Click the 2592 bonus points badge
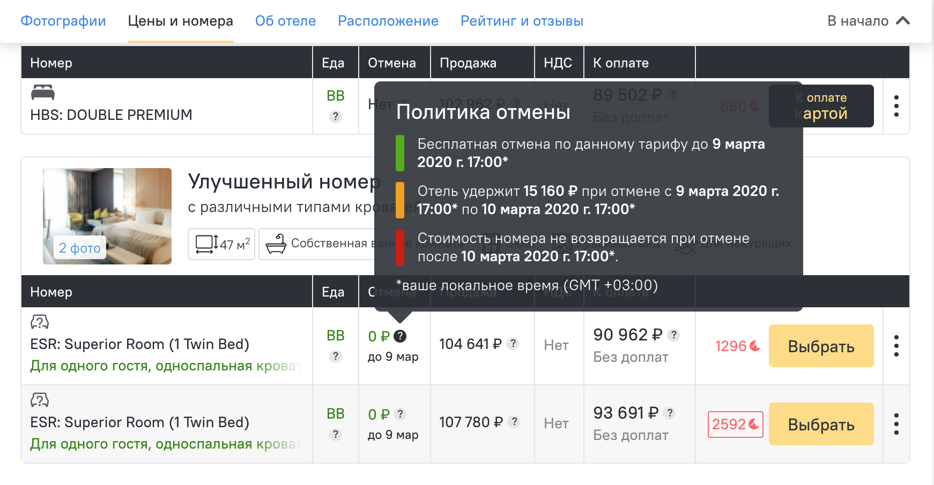The image size is (934, 485). 735,425
